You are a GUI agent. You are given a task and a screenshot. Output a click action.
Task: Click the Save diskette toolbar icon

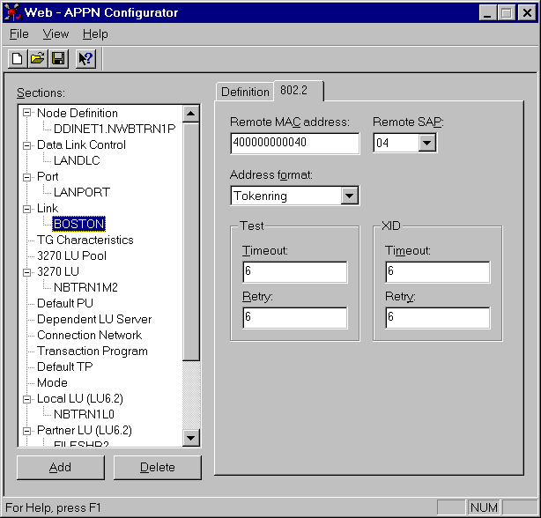57,59
